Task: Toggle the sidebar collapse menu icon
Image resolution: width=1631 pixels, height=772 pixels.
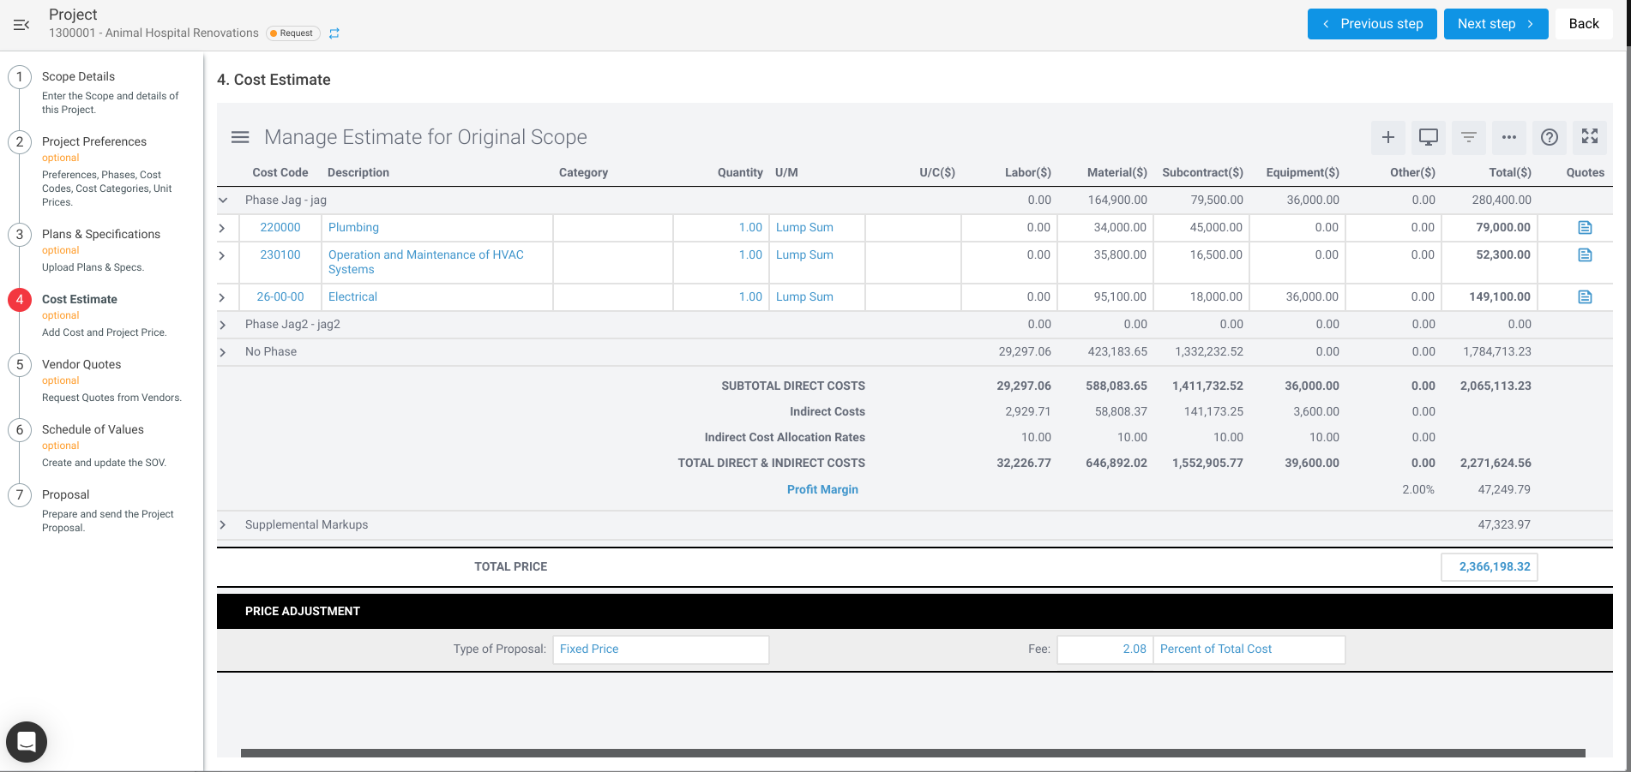Action: coord(21,25)
